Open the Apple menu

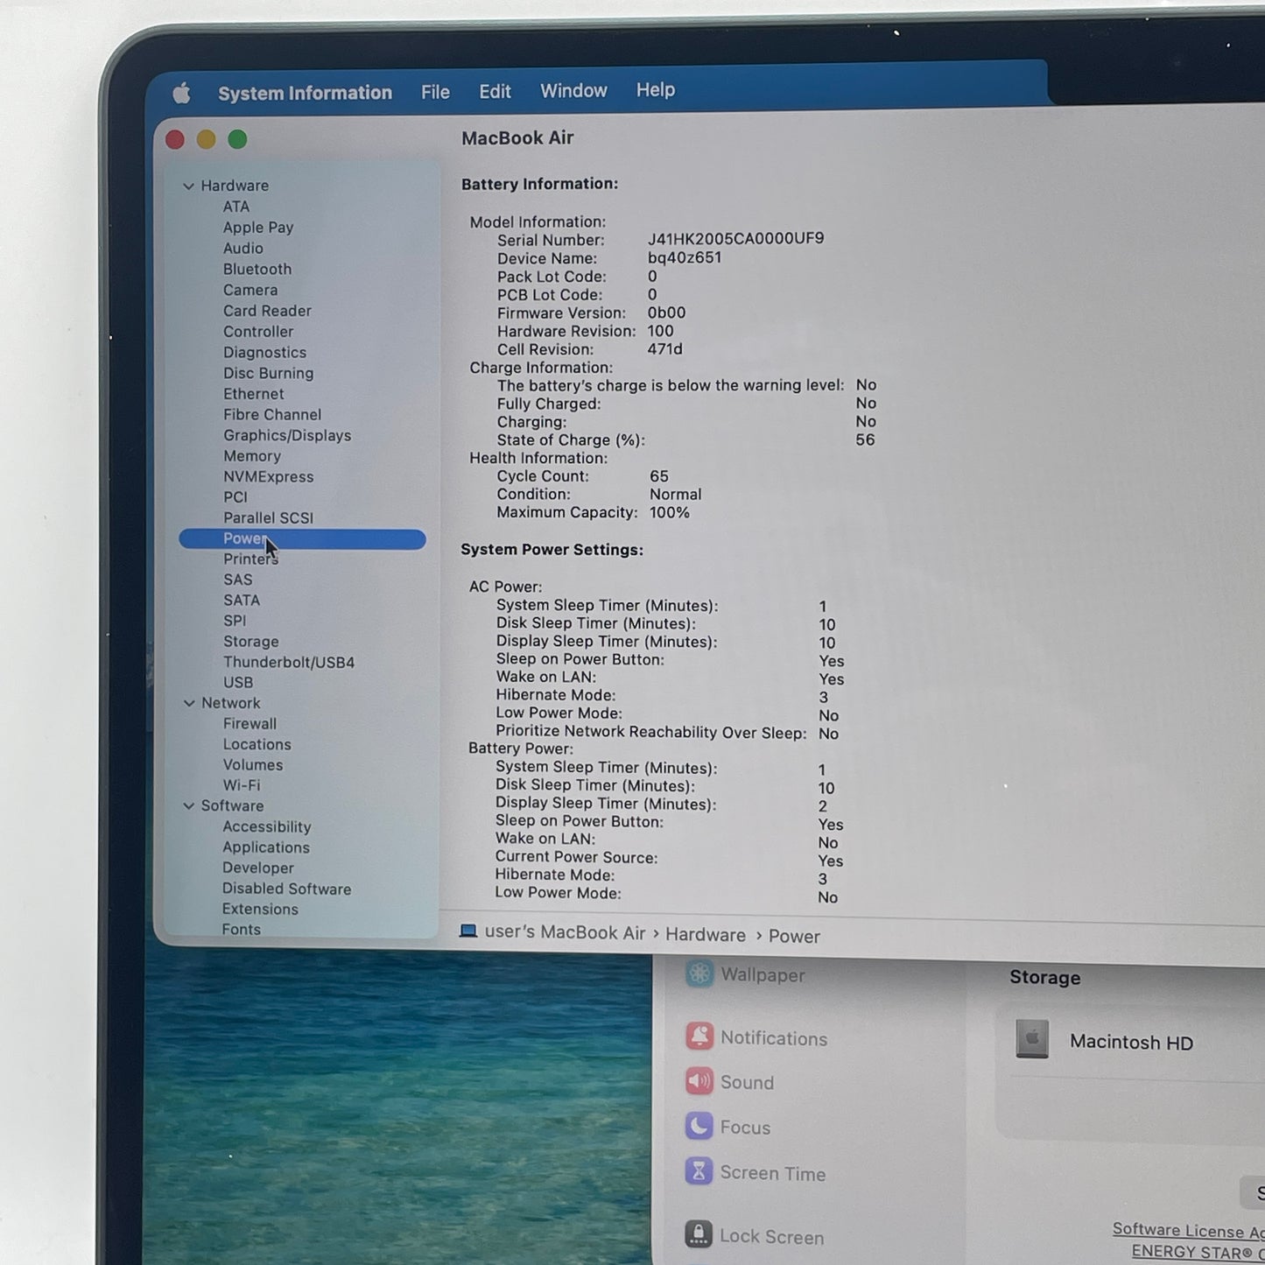[181, 92]
